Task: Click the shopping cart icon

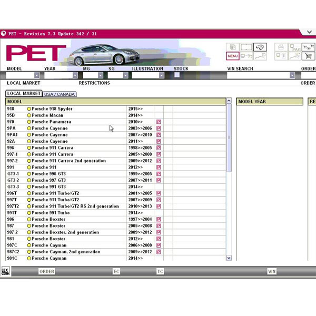Action: point(307,56)
